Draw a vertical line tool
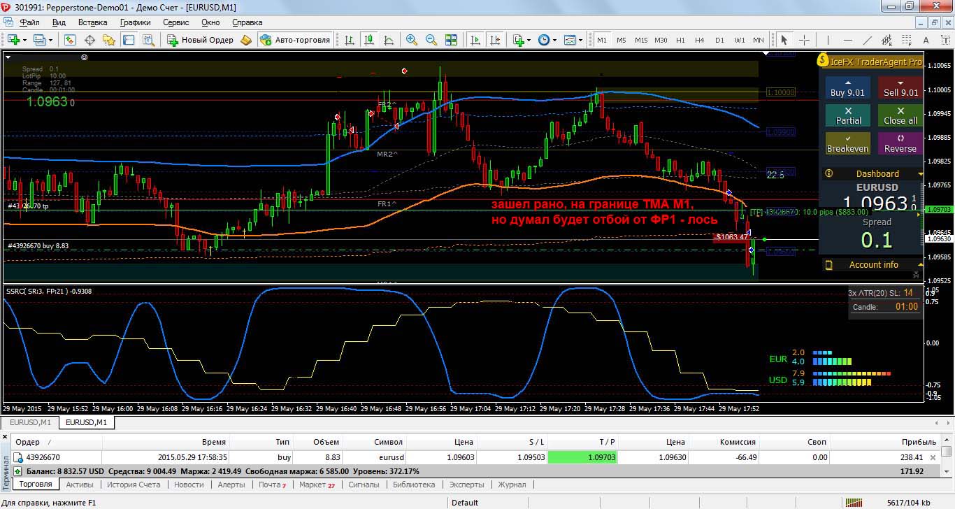Image resolution: width=955 pixels, height=509 pixels. 828,40
